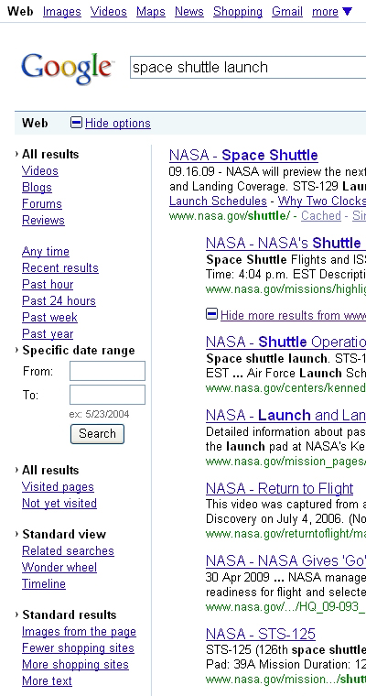Click the search box with 'space shuttle launch'
This screenshot has width=366, height=696.
pos(248,68)
